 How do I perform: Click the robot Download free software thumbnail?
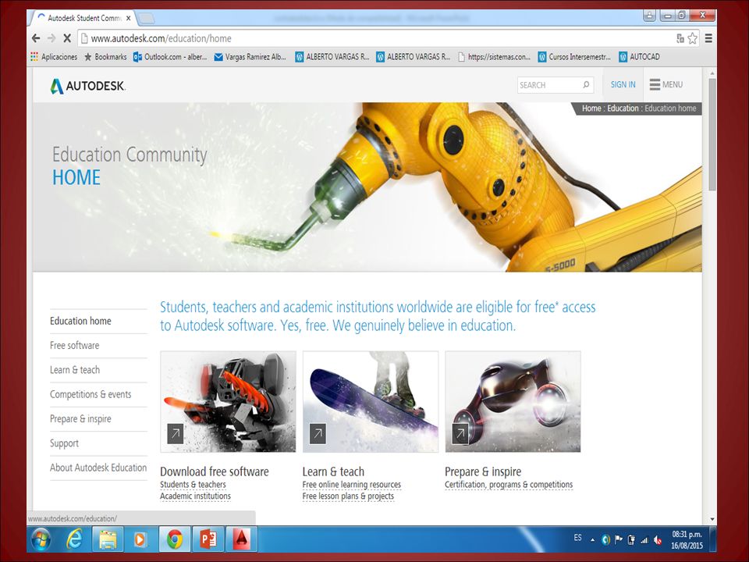(x=228, y=401)
